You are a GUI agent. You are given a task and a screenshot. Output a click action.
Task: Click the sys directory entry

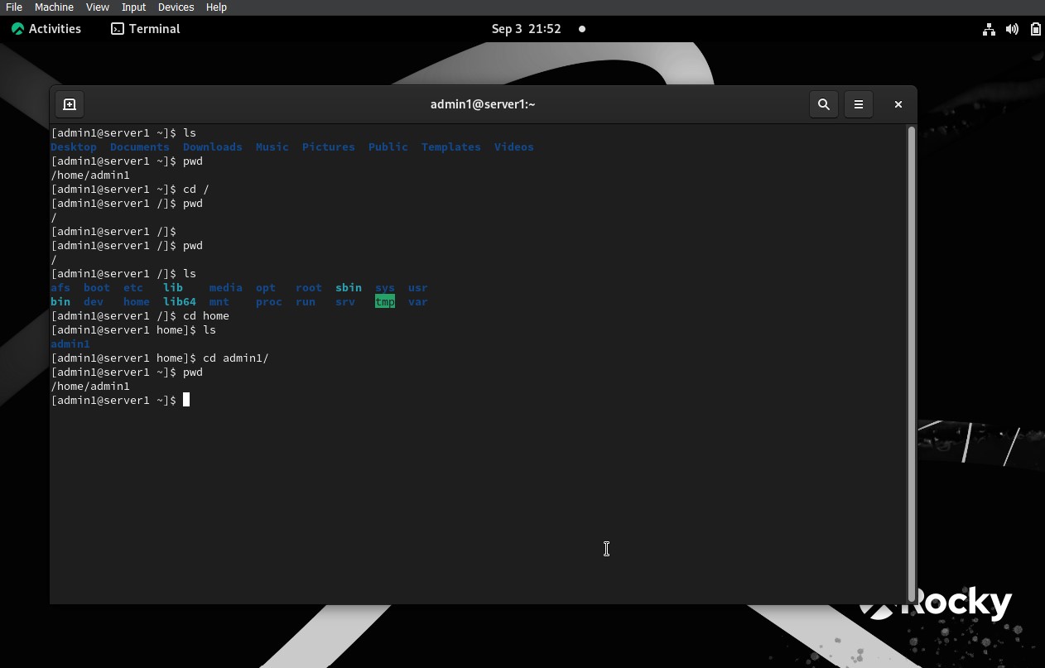pos(385,288)
